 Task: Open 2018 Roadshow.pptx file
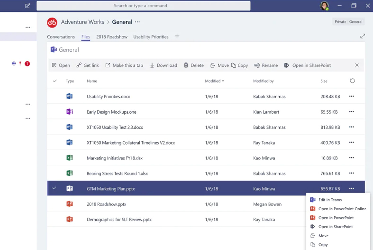tap(107, 204)
